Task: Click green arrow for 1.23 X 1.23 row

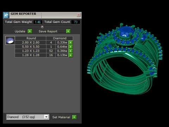Action: 71,51
